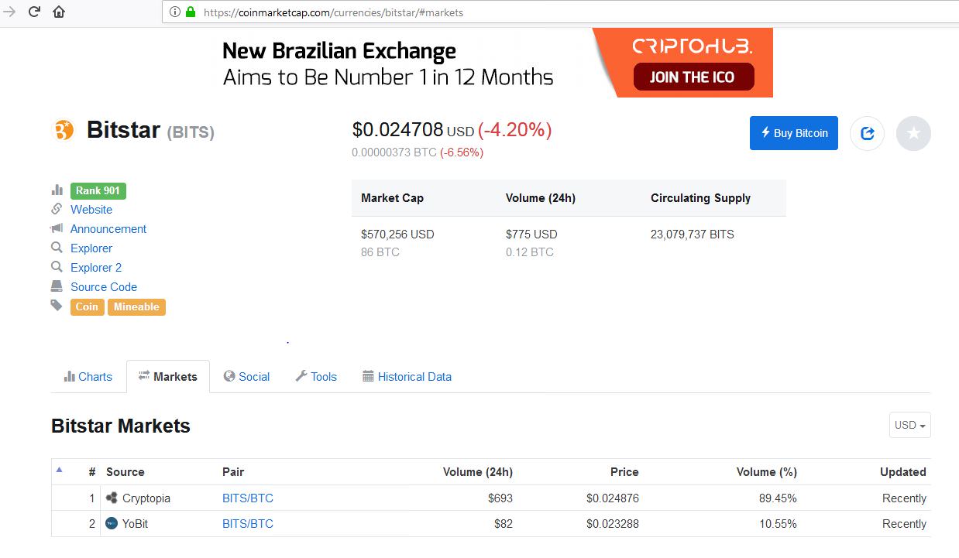Open the USD currency dropdown

(909, 425)
